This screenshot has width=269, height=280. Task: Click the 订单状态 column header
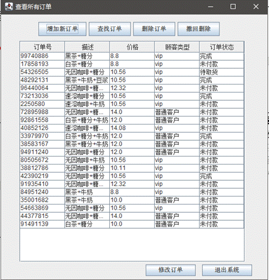point(222,47)
